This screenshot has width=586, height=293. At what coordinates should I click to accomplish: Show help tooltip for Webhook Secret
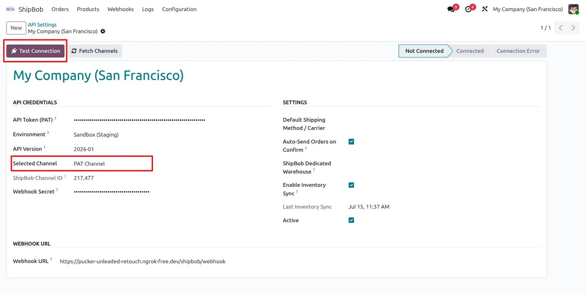[x=57, y=190]
